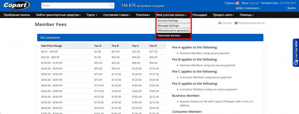The width and height of the screenshot is (299, 114).
Task: Open Приборная панель in the navigation bar
Action: tap(17, 15)
